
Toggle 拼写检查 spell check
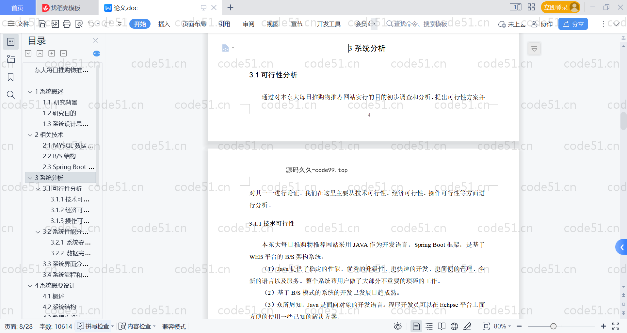pos(93,326)
